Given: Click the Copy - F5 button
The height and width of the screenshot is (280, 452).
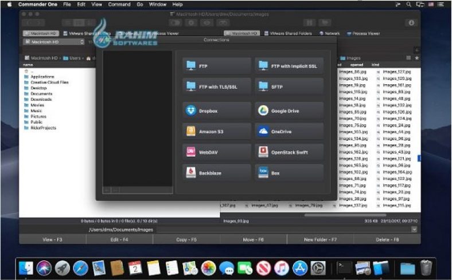Looking at the screenshot, I should [186, 239].
